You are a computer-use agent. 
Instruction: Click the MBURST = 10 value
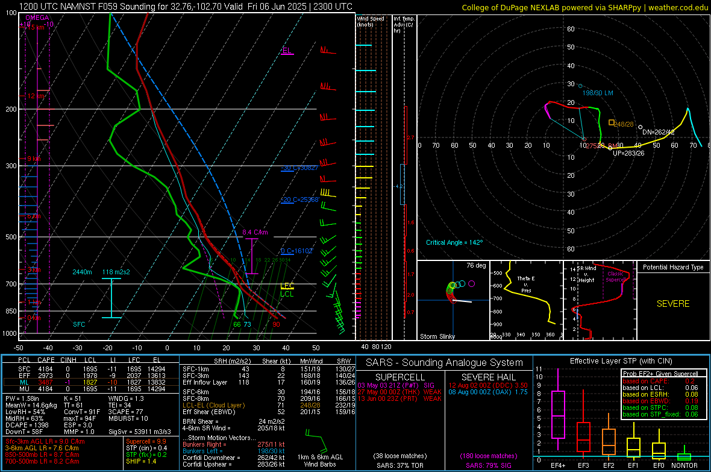pos(128,418)
